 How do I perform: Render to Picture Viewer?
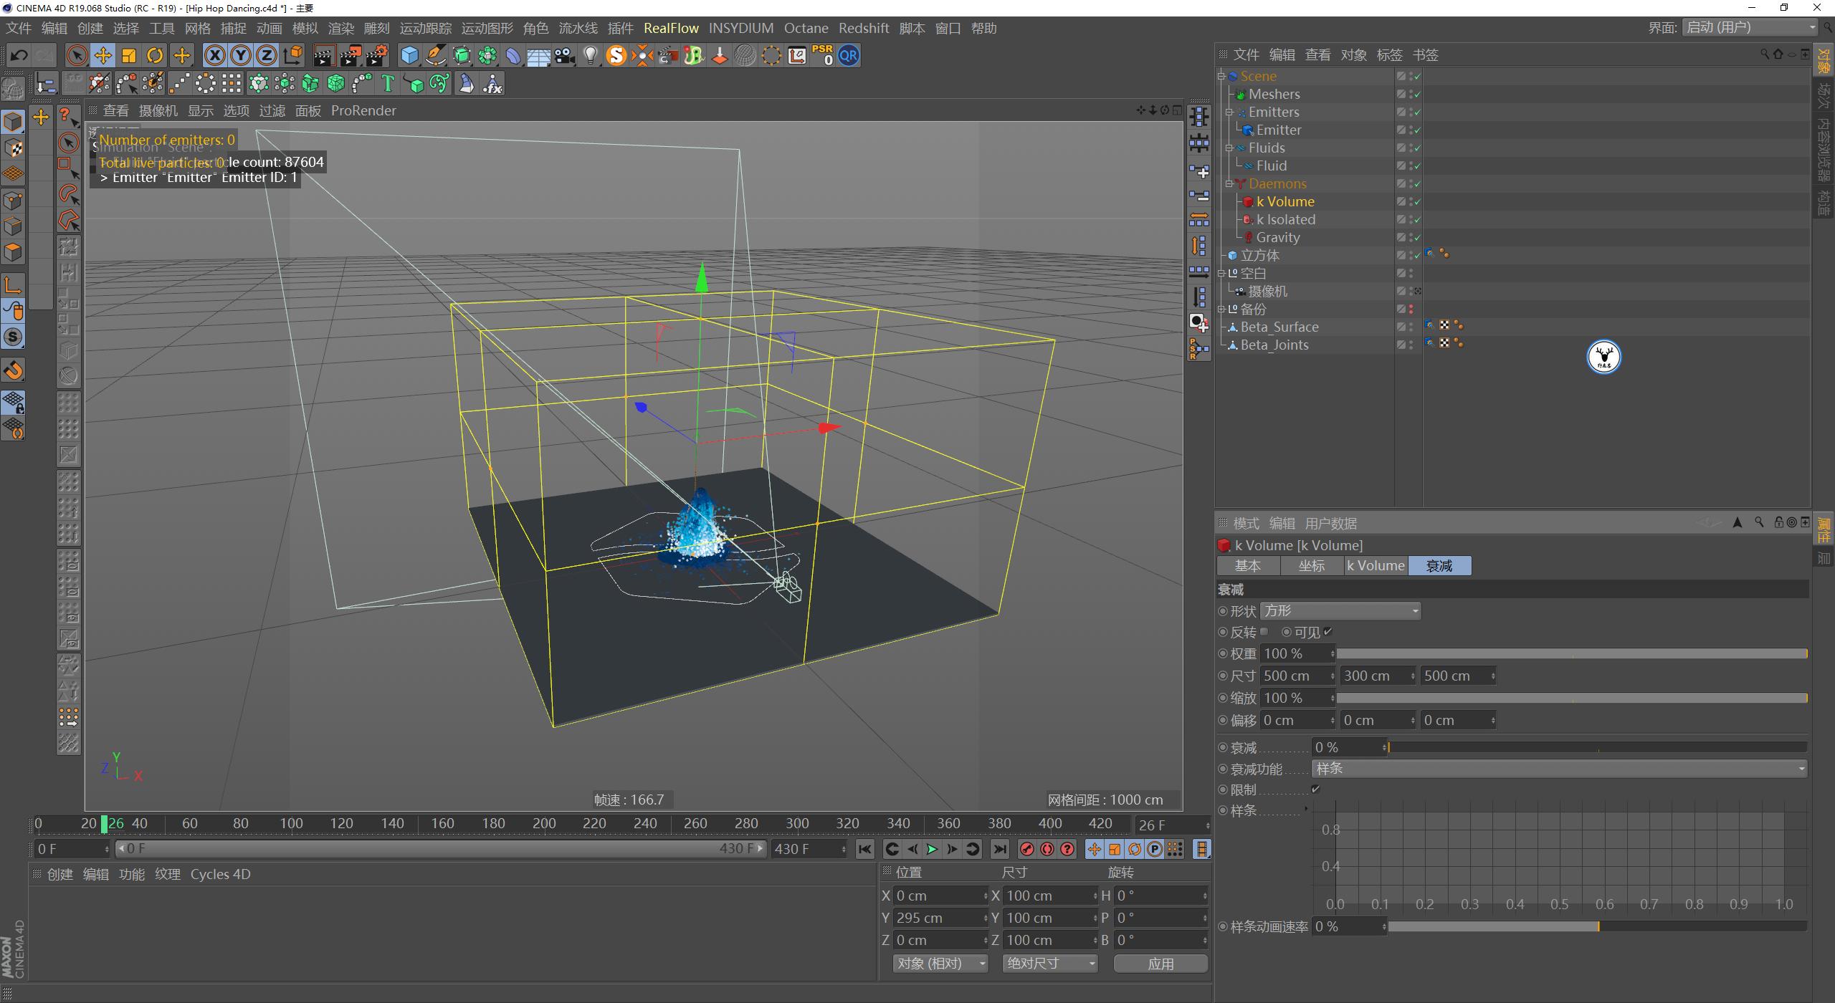pyautogui.click(x=351, y=55)
